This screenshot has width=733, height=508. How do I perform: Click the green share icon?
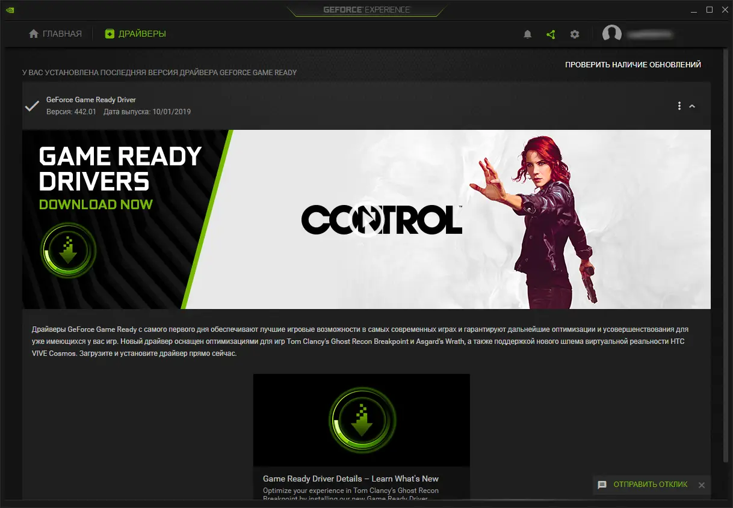click(x=551, y=34)
